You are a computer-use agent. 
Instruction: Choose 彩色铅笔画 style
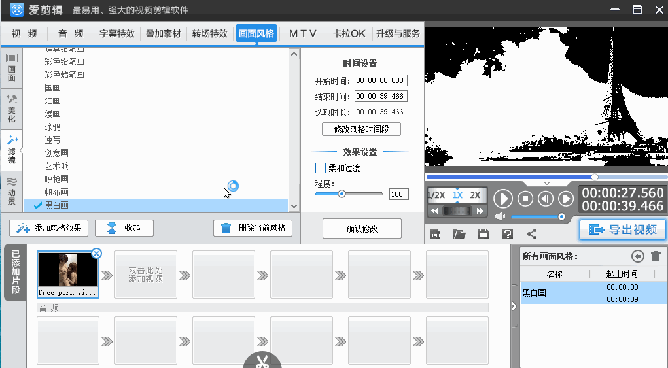[64, 61]
